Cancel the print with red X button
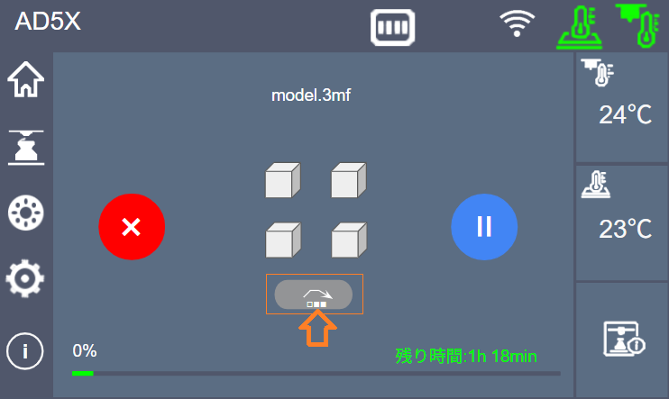The width and height of the screenshot is (669, 399). tap(132, 227)
